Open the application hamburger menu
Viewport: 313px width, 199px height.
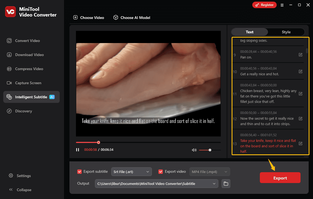[282, 5]
